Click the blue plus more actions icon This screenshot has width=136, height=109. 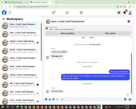coord(46,99)
